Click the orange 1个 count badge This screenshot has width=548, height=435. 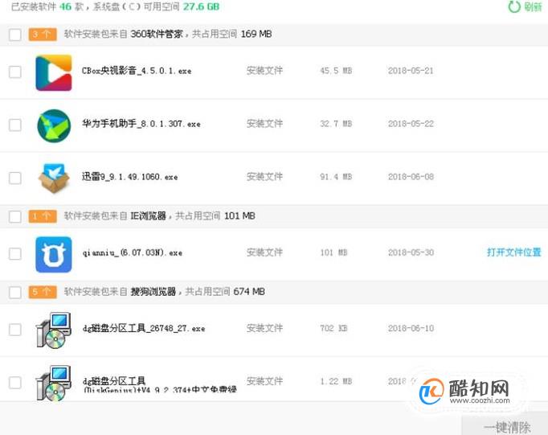[43, 216]
